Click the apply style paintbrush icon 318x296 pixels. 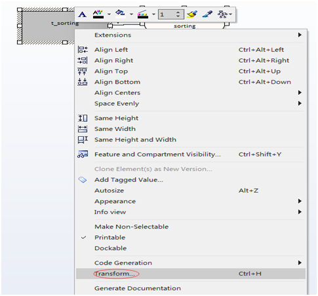[x=192, y=14]
